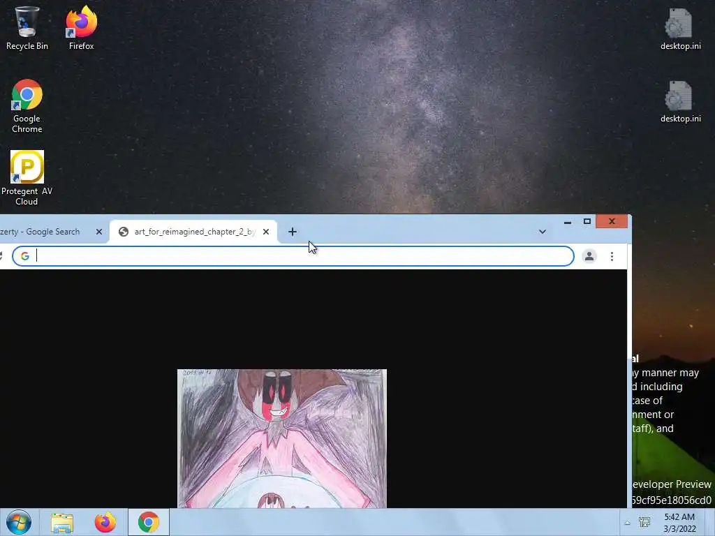The image size is (715, 536).
Task: Click the drawing image in the Chrome page
Action: click(x=282, y=438)
